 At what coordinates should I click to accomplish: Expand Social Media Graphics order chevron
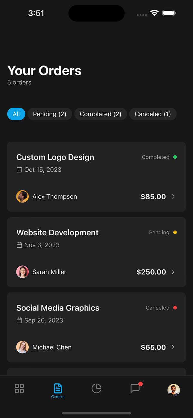coord(173,347)
